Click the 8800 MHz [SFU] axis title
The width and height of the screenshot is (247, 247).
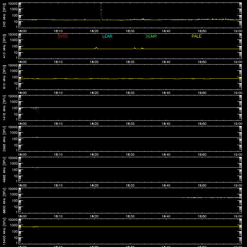pos(4,200)
